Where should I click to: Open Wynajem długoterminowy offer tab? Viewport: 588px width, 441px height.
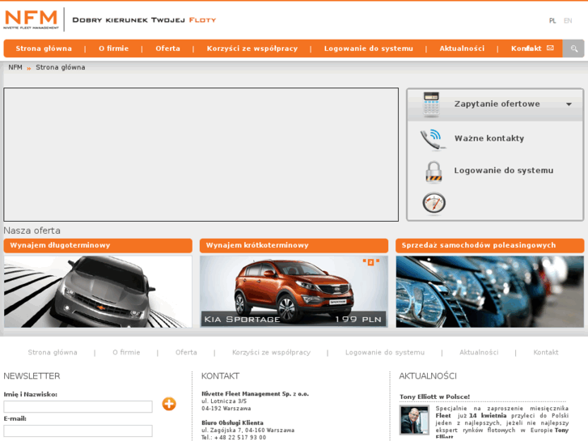[x=98, y=245]
